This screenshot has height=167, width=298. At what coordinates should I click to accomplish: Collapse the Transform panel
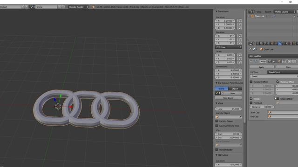[x=216, y=11]
